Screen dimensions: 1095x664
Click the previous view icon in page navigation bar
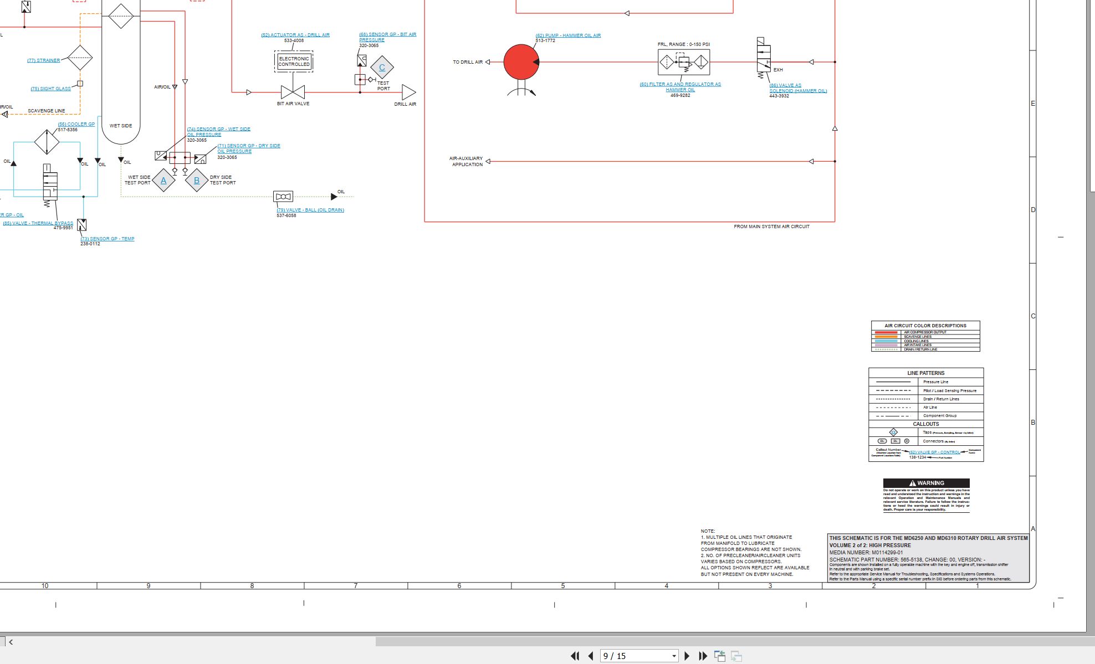(720, 656)
